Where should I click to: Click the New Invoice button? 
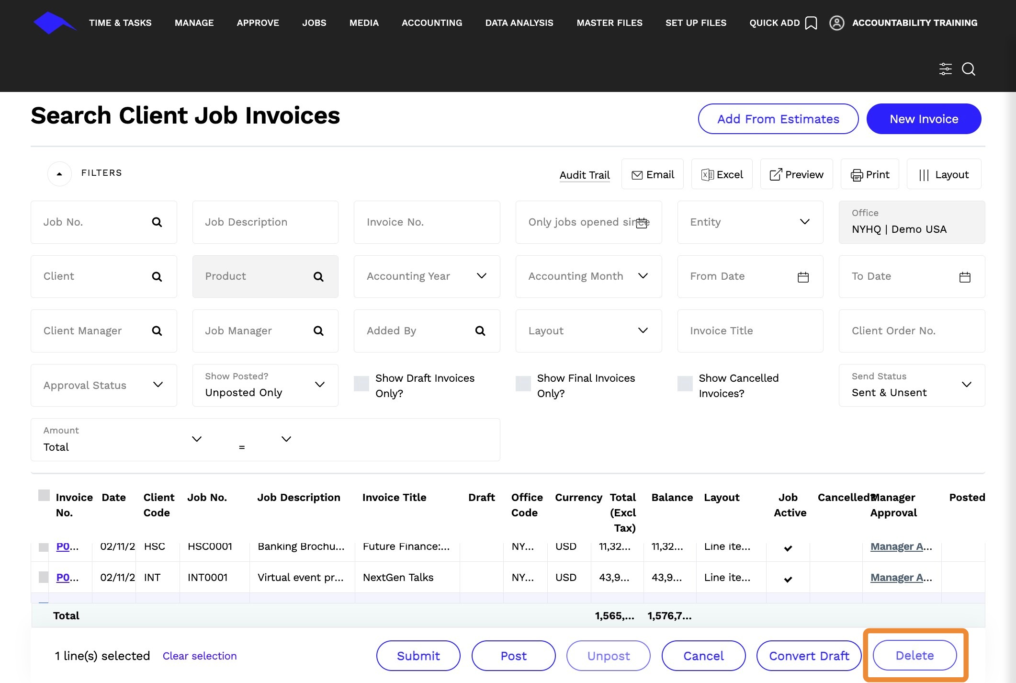tap(923, 119)
